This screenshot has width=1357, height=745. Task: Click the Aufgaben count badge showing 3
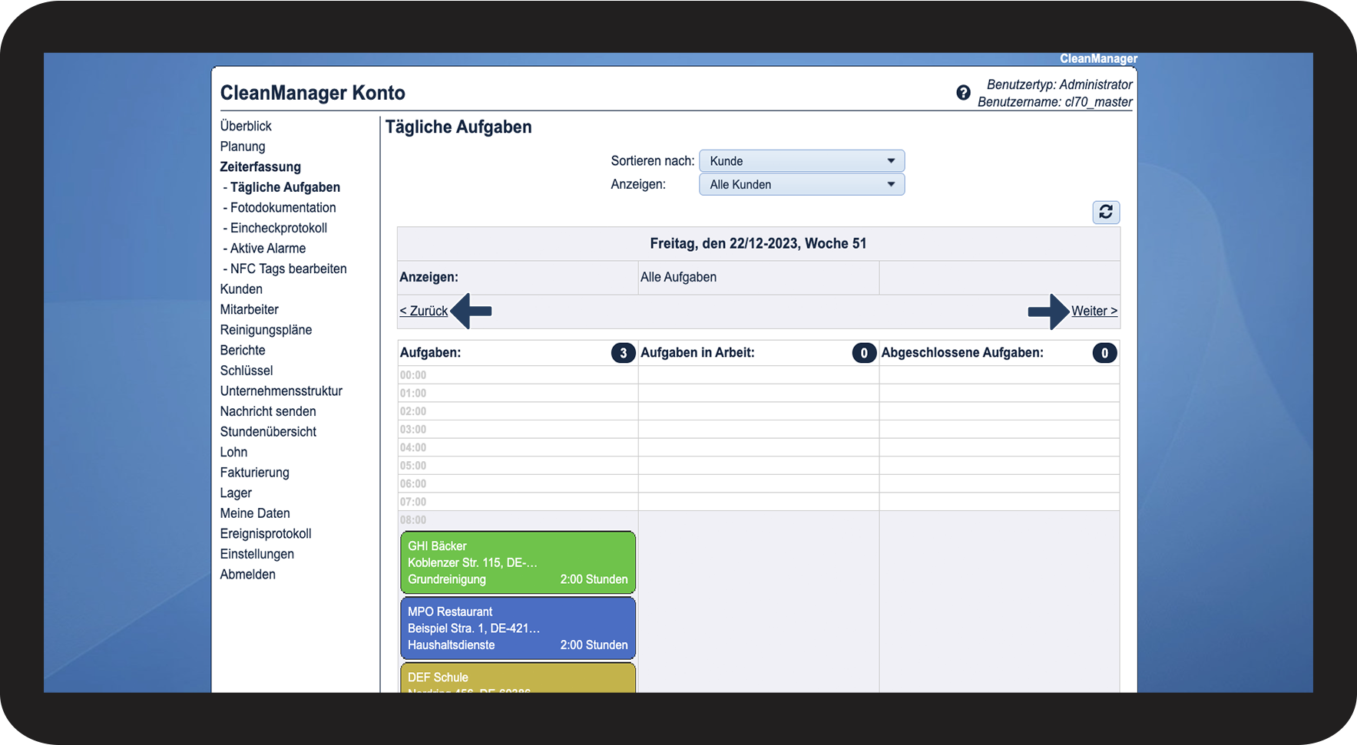click(x=623, y=353)
